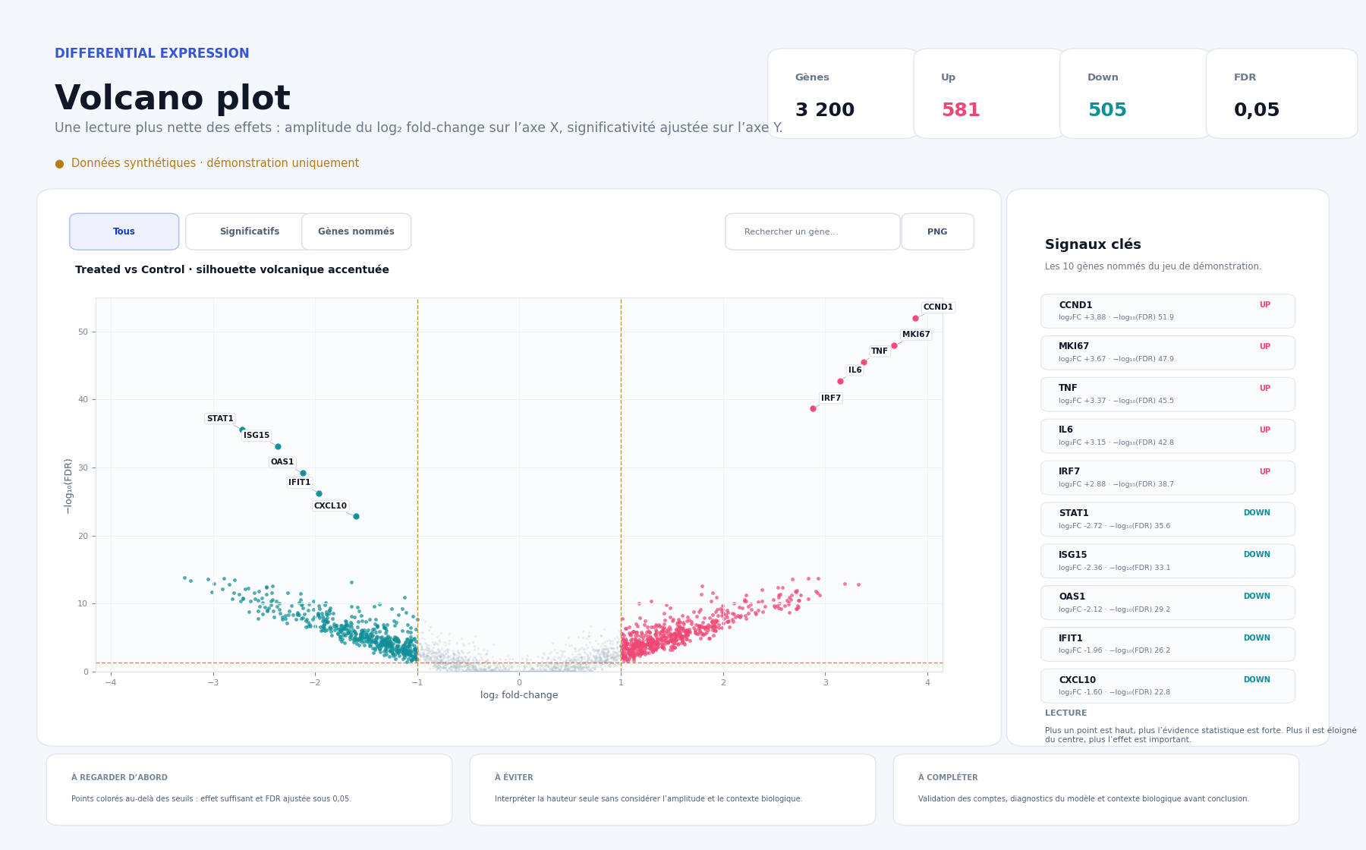
Task: Click the log₂ fold-change axis label
Action: [519, 695]
